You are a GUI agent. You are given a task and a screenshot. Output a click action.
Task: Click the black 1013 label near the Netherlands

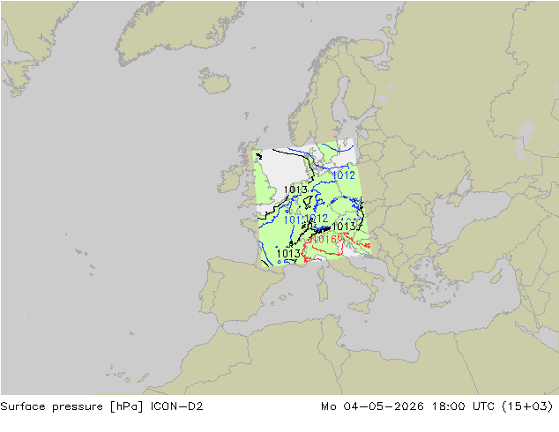[x=295, y=190]
